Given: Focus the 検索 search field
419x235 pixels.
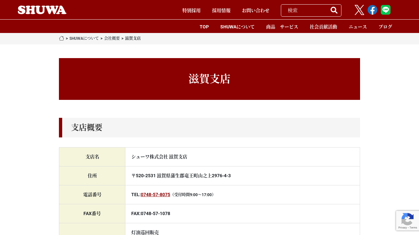Looking at the screenshot, I should 306,10.
